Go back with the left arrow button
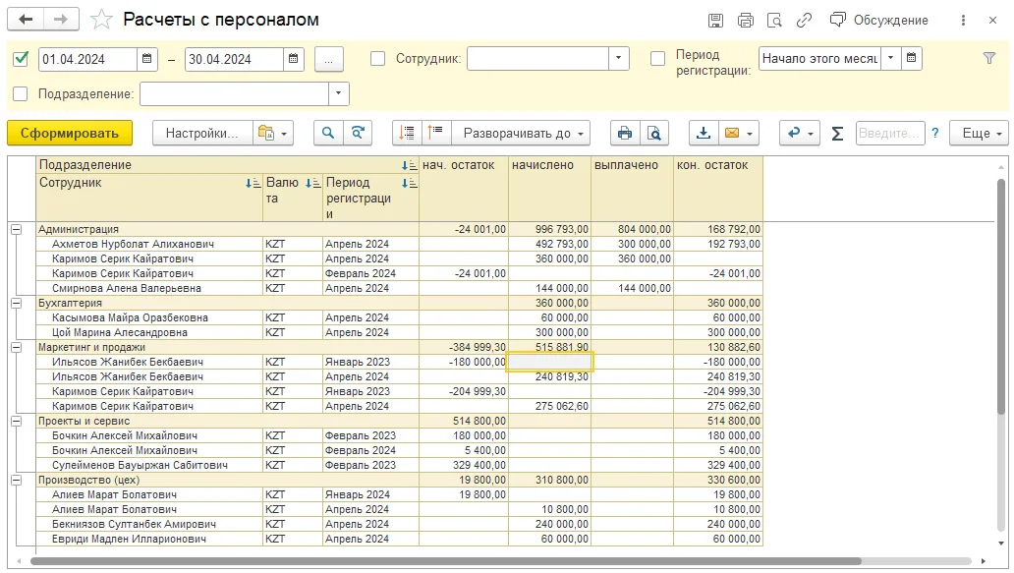The height and width of the screenshot is (573, 1014). pos(26,20)
